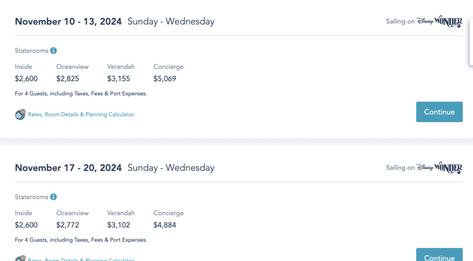Click the November 10 - 13, 2024 heading
Screen dimensions: 473x261
click(68, 21)
